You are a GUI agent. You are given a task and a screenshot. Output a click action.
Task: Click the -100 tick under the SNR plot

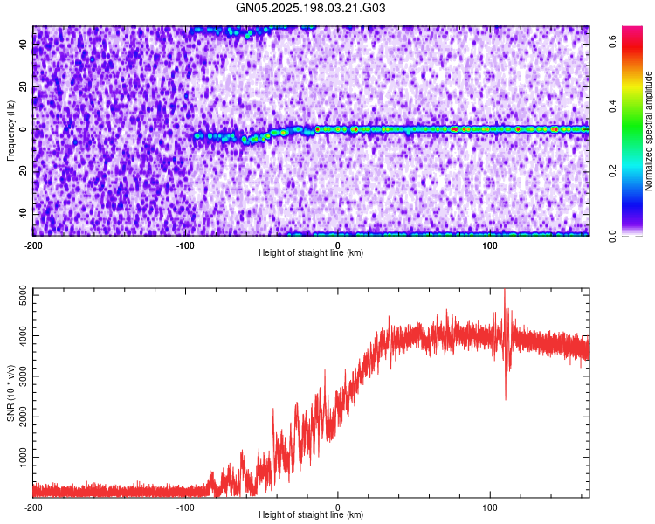[185, 507]
